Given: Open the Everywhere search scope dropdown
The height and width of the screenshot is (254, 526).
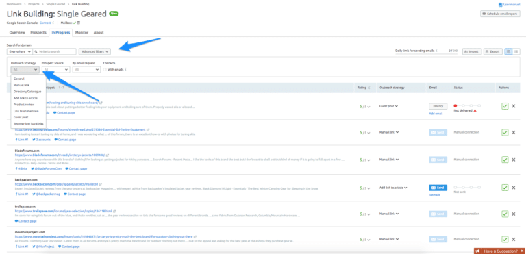Looking at the screenshot, I should tap(19, 51).
